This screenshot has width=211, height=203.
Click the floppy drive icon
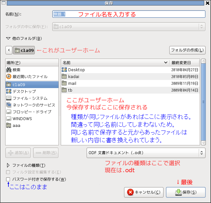click(9, 112)
